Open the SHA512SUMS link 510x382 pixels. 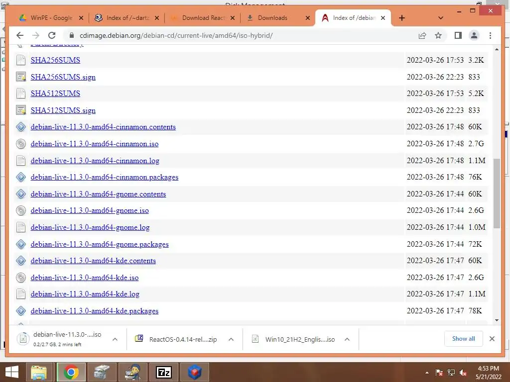click(55, 94)
